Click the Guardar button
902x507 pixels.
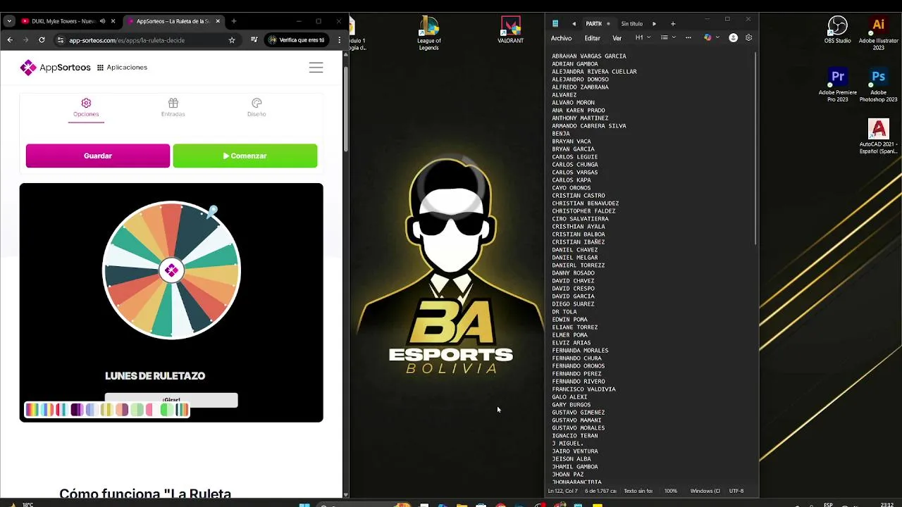[98, 156]
